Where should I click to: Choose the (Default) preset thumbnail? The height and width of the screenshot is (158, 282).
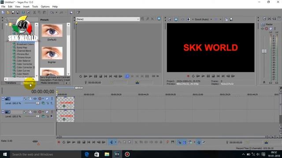52,31
